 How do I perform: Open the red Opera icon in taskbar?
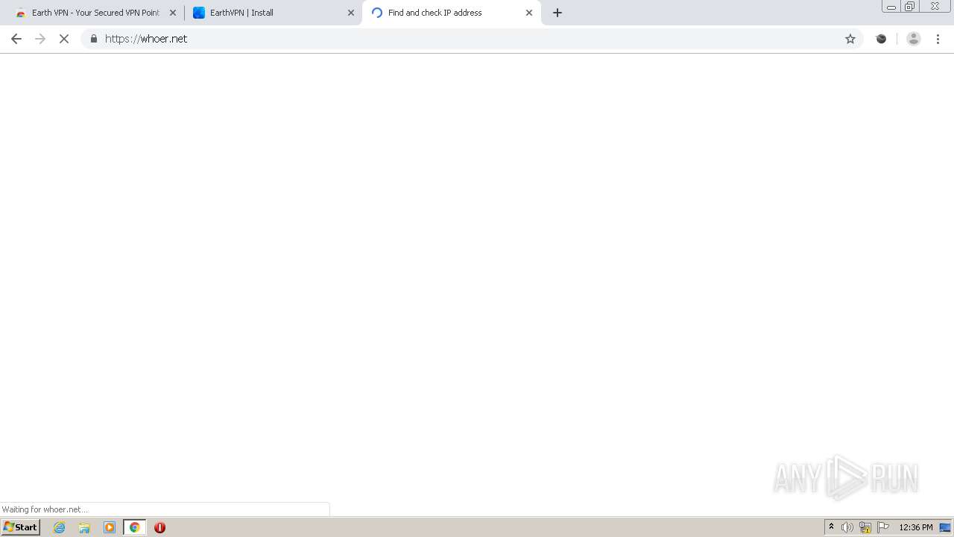pos(159,527)
